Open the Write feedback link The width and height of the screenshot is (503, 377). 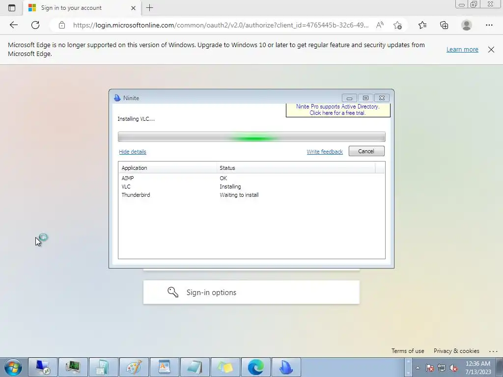pyautogui.click(x=325, y=152)
